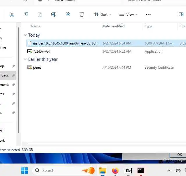Open Pictures in the navigation pane
This screenshot has width=186, height=176.
pyautogui.click(x=2, y=94)
